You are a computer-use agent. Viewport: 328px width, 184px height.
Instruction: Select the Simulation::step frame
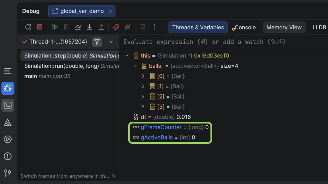pyautogui.click(x=70, y=56)
